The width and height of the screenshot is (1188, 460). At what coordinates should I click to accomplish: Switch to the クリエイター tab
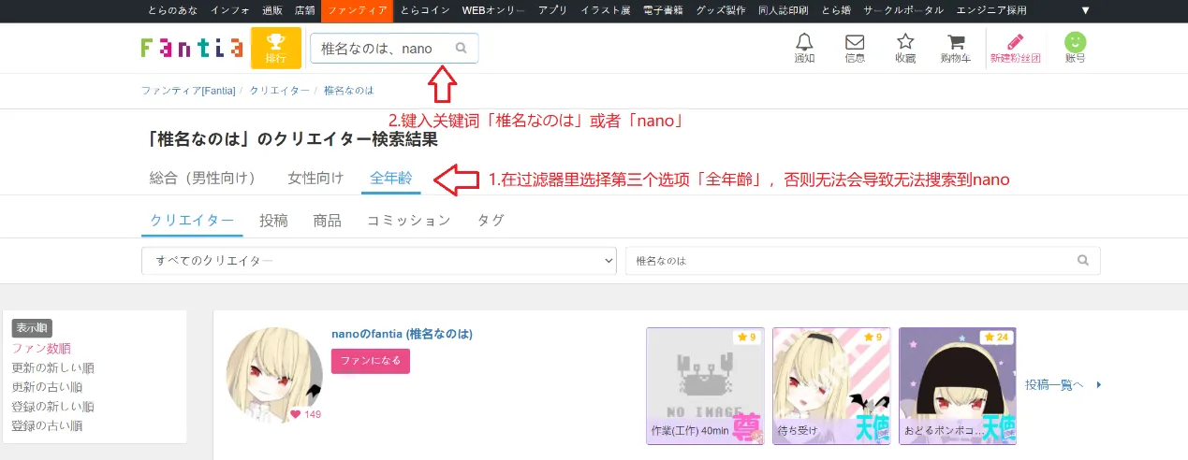(192, 221)
